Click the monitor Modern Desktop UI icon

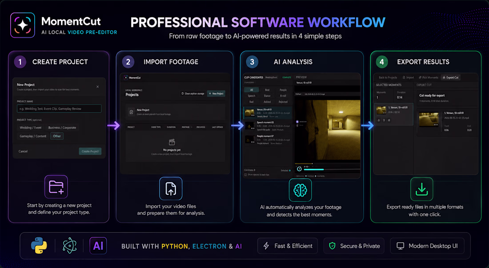(400, 246)
